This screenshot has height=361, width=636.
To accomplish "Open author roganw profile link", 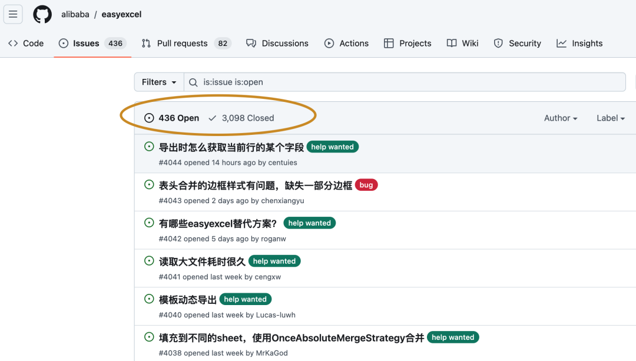I will (273, 239).
